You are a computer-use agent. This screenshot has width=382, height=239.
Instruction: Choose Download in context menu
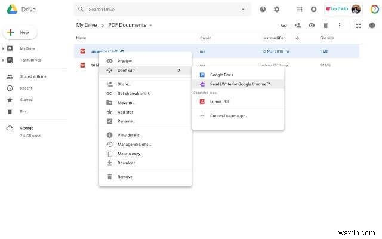pos(146,163)
